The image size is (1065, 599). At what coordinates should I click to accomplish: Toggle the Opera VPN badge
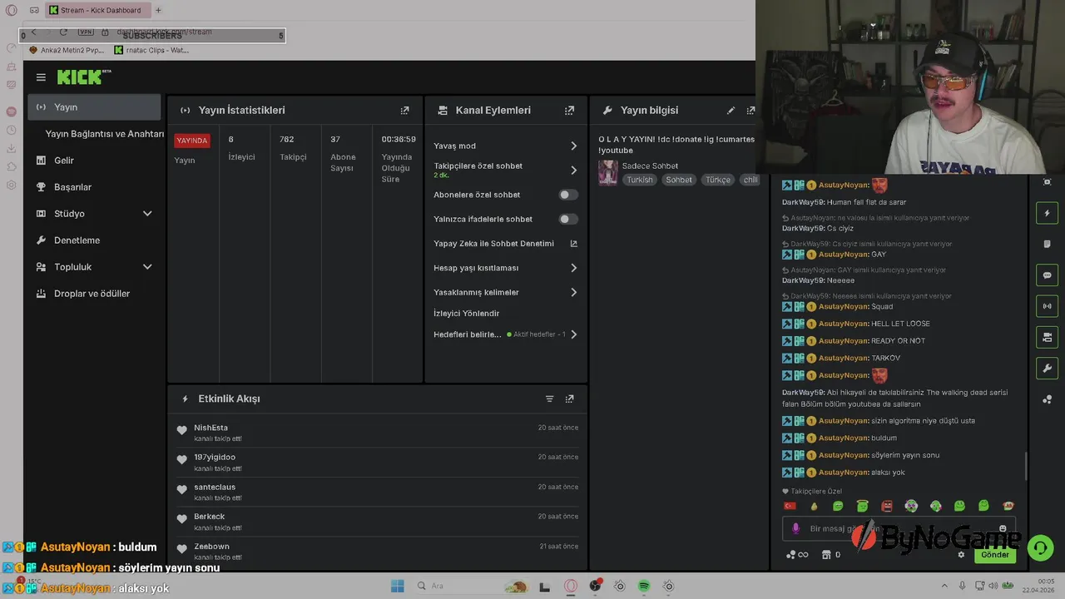86,32
